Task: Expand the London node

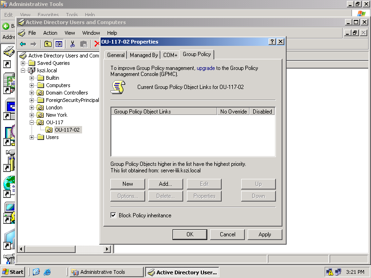Action: pos(32,107)
